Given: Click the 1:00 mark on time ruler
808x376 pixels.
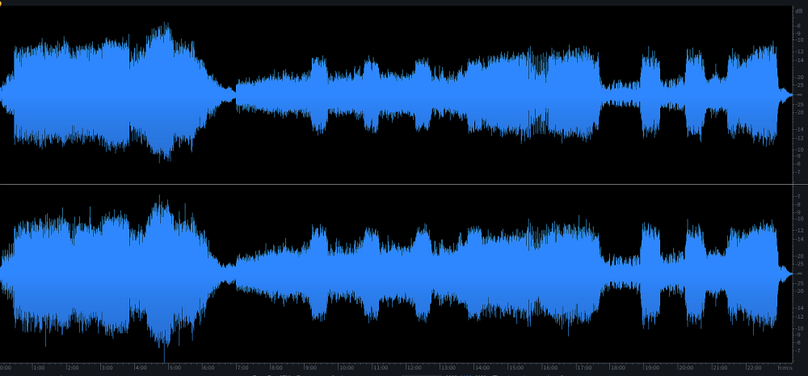Looking at the screenshot, I should [x=38, y=368].
